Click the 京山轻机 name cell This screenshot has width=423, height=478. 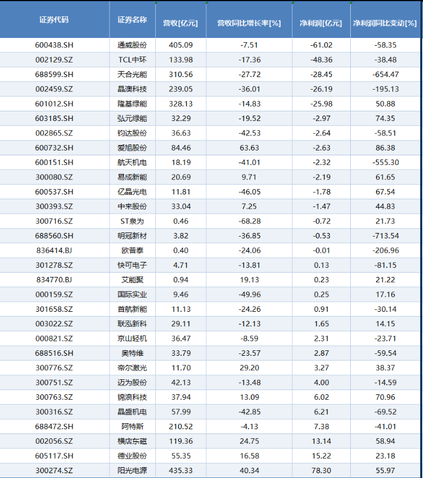pos(132,338)
